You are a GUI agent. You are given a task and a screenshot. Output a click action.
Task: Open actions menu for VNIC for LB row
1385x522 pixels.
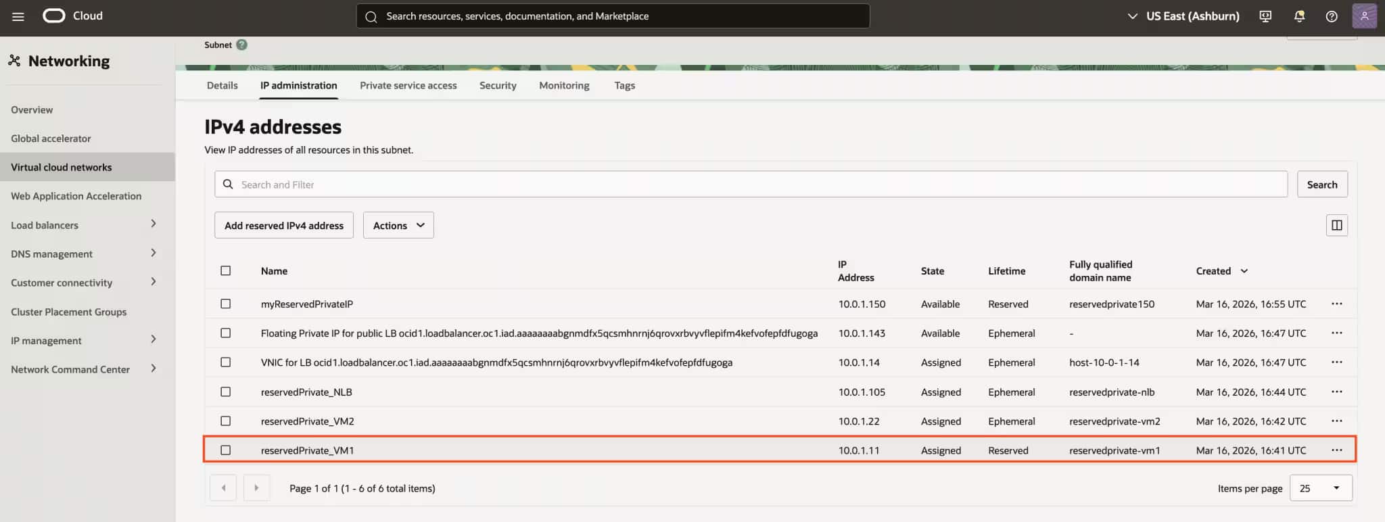pyautogui.click(x=1336, y=362)
